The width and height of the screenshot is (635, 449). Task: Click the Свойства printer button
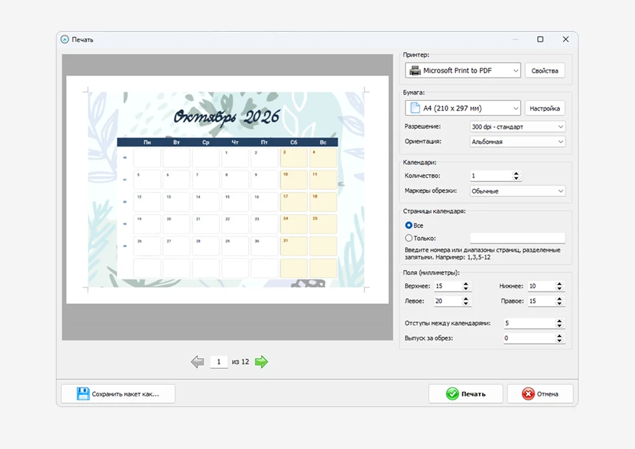tap(545, 70)
